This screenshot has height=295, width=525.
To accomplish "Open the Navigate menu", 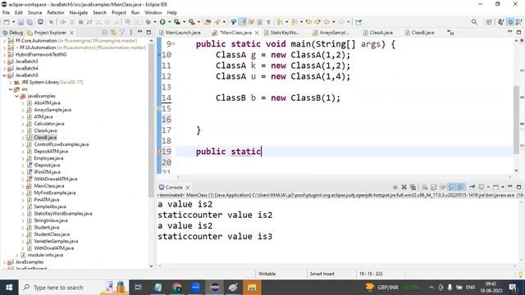I will coord(79,13).
